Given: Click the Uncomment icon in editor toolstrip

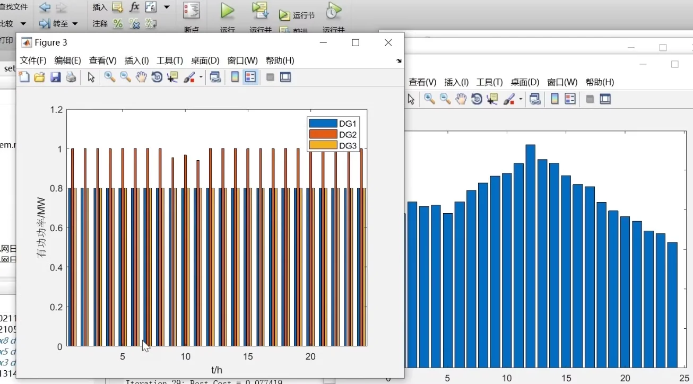Looking at the screenshot, I should coord(134,23).
